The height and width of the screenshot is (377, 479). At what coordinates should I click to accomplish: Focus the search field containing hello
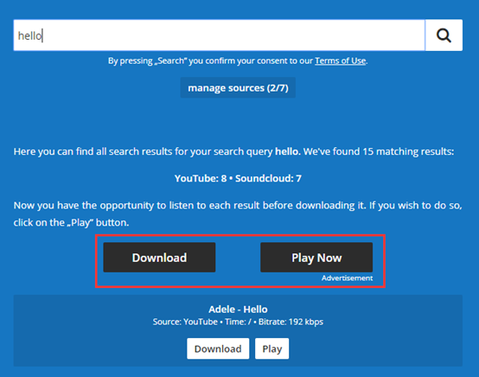coord(219,35)
